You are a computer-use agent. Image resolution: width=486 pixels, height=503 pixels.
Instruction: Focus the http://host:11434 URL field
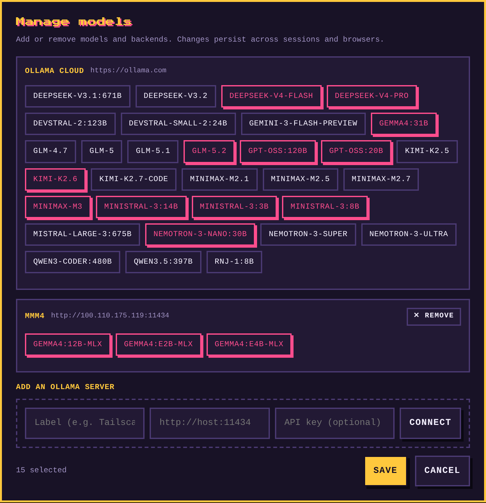pos(210,423)
